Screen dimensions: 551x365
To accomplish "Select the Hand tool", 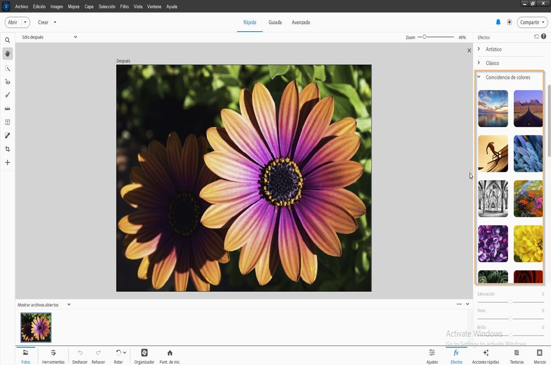I will [x=7, y=54].
